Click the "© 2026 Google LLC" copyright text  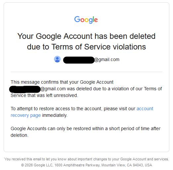pos(37,165)
